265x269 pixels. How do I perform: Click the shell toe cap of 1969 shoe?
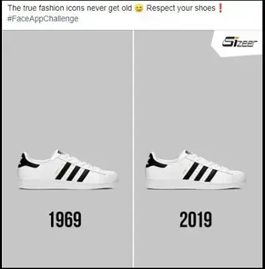click(x=109, y=177)
